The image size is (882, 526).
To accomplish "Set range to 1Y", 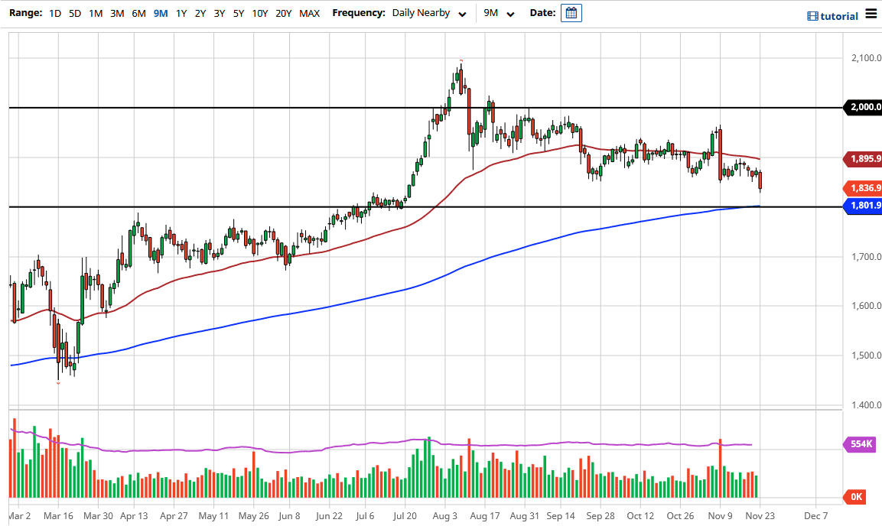I will pos(181,13).
